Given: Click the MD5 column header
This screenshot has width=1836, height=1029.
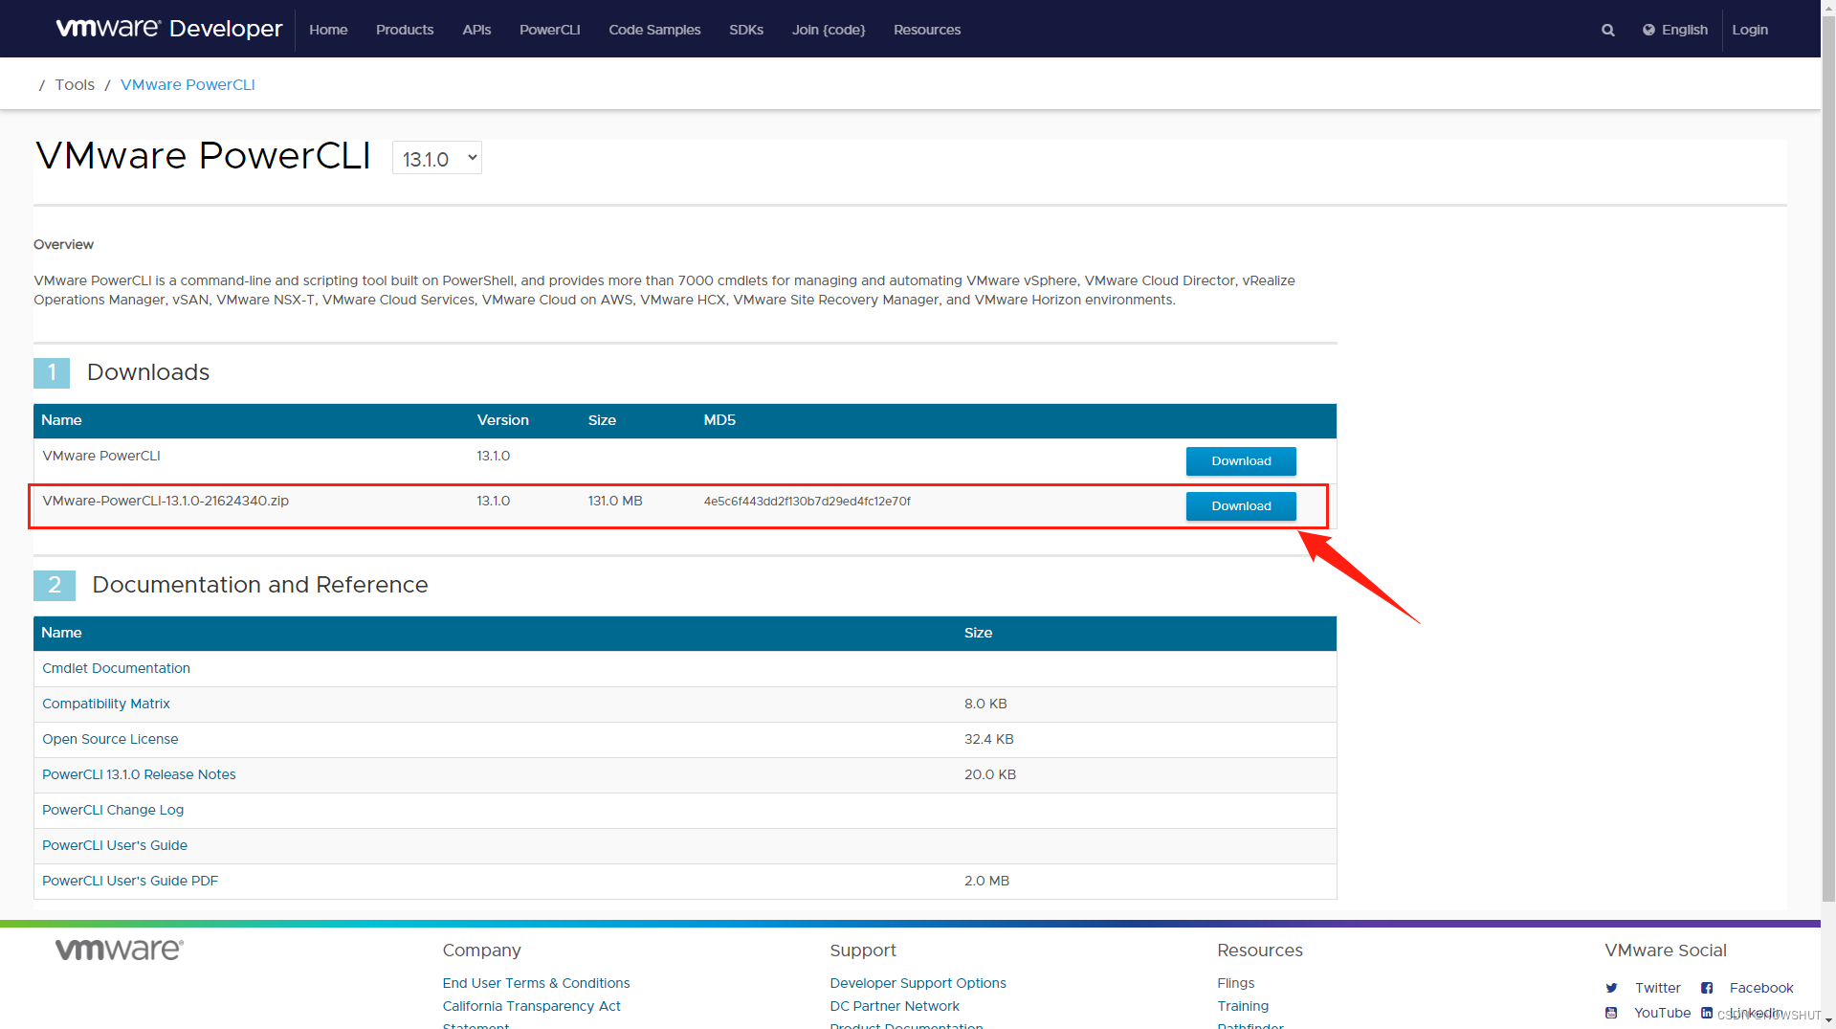Looking at the screenshot, I should click(719, 420).
